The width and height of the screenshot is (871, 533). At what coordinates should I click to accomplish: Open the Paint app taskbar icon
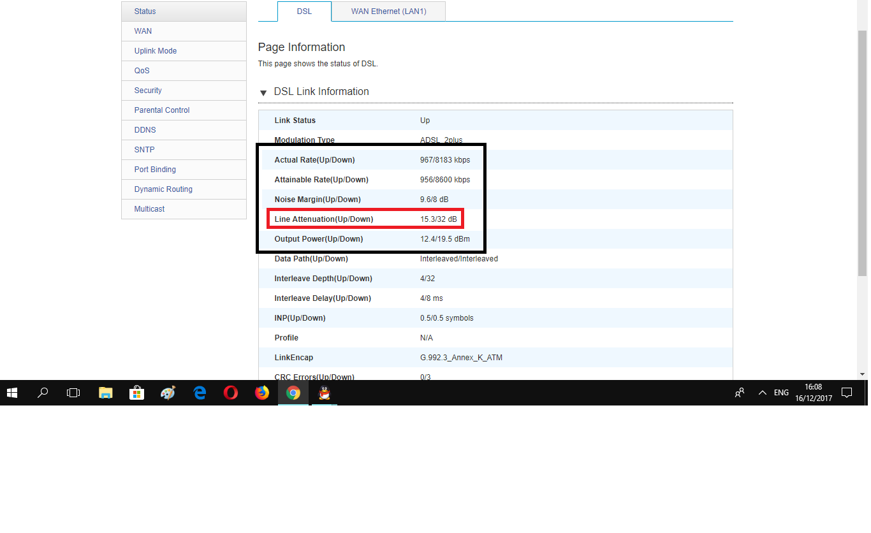(168, 393)
